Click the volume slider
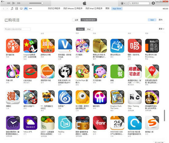Image resolution: width=169 pixels, height=143 pixels. (36, 3)
